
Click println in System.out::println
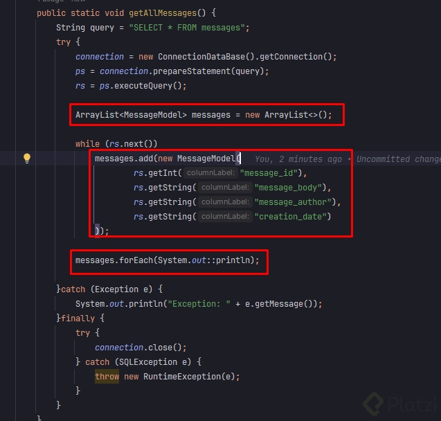click(233, 260)
